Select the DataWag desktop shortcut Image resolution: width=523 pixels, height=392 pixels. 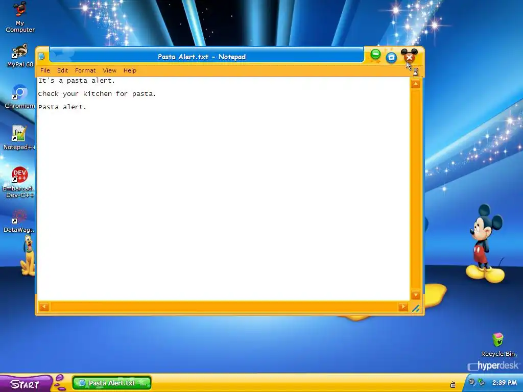pos(19,220)
